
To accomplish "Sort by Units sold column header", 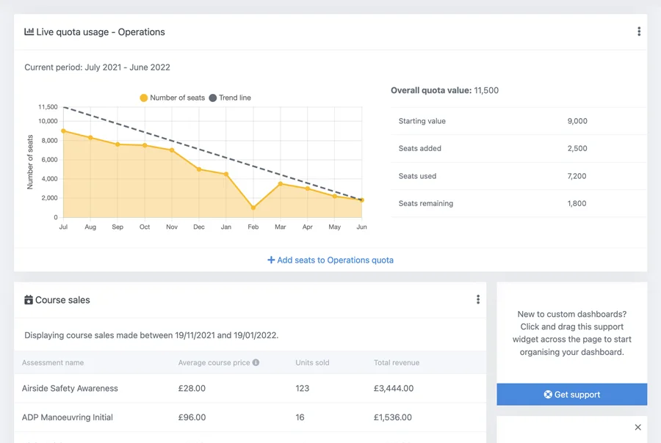I will [312, 362].
